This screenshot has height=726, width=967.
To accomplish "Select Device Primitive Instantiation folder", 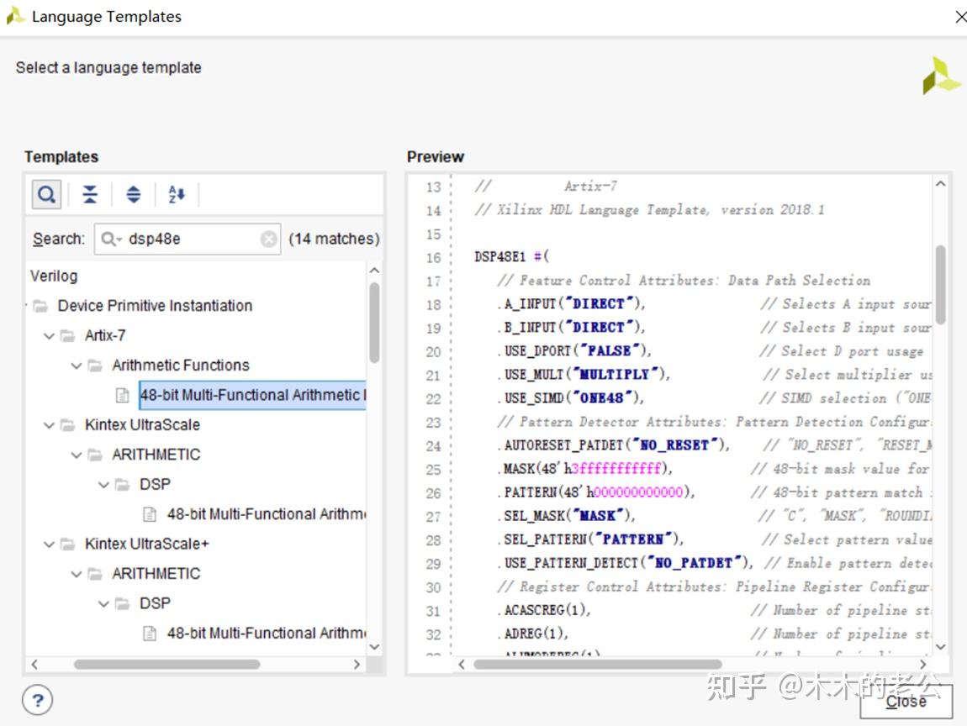I will 155,306.
